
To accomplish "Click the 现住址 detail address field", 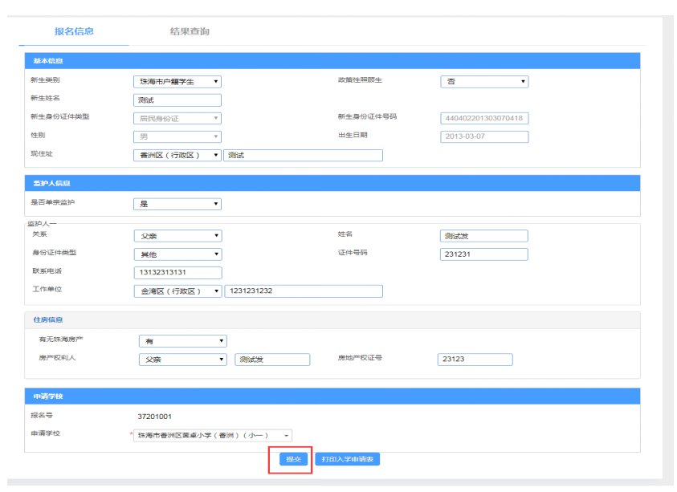I will click(303, 156).
